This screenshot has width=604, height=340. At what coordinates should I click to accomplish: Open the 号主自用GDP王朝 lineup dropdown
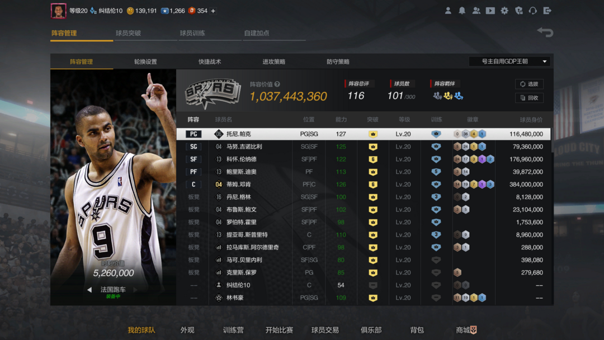[x=511, y=62]
